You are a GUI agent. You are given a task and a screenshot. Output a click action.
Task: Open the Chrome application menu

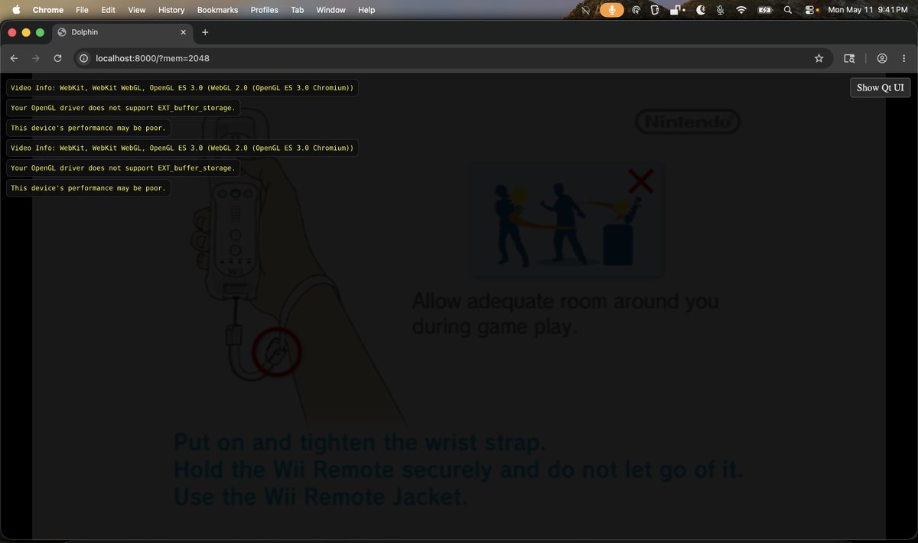pyautogui.click(x=47, y=10)
